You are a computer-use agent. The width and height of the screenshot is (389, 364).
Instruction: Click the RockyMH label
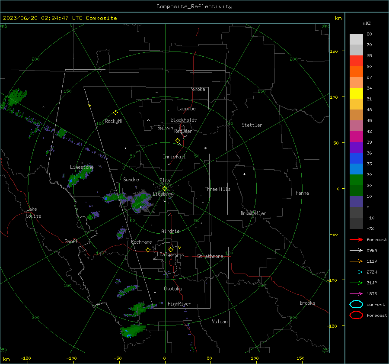tap(114, 121)
